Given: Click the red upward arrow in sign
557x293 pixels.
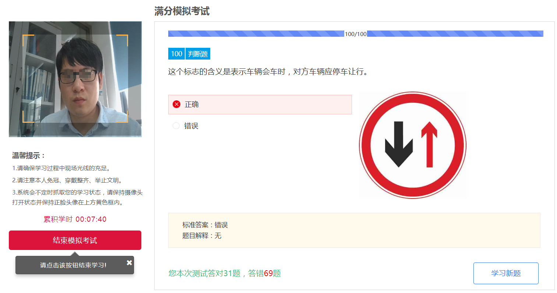Looking at the screenshot, I should click(429, 144).
